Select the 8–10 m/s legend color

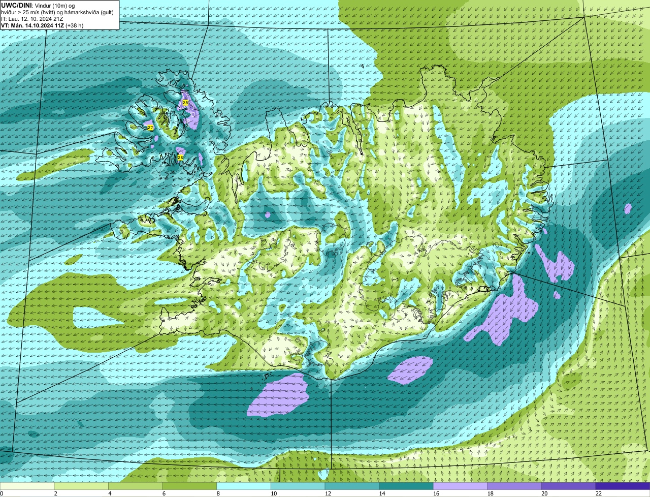click(x=244, y=486)
